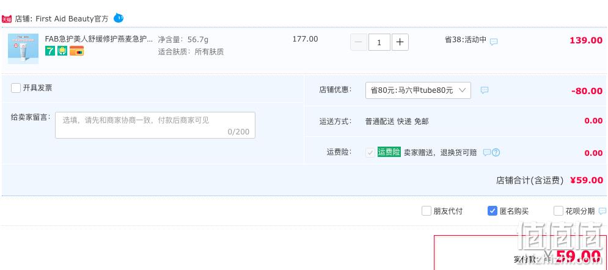Screen dimensions: 608x270
Task: Open the FAB急护美人 product title link
Action: [99, 39]
